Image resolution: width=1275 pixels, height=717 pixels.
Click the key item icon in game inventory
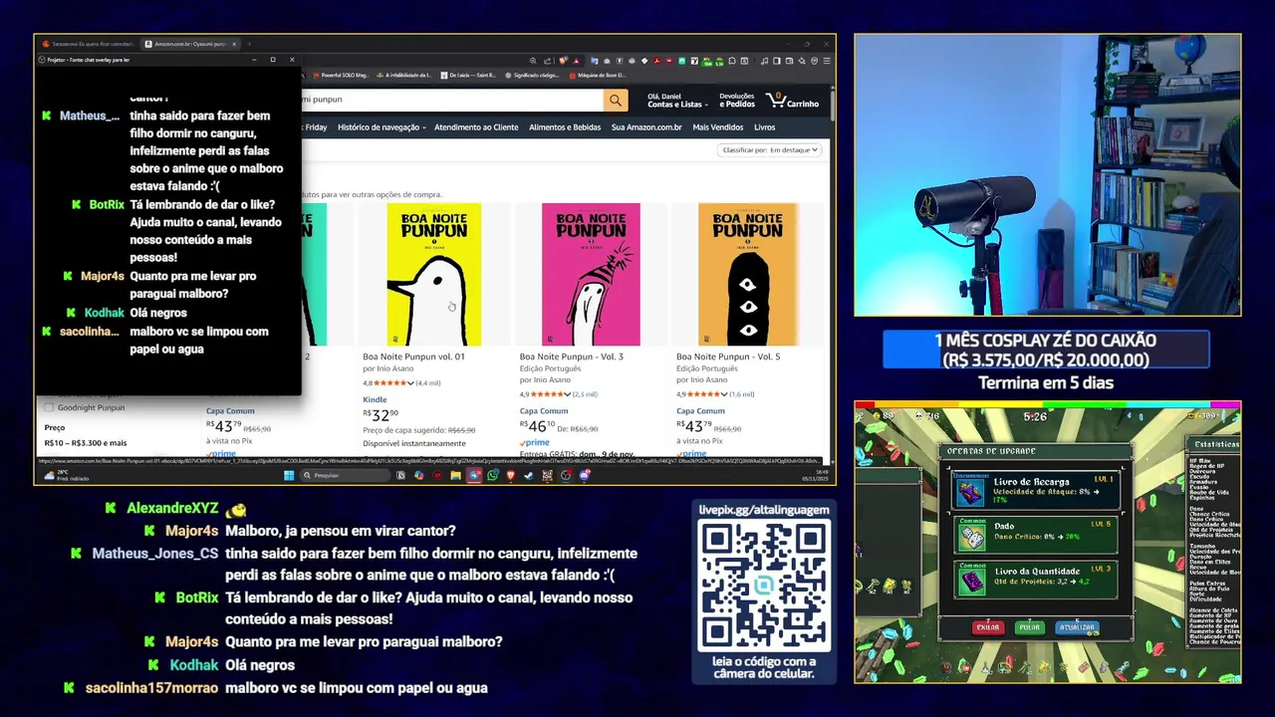pyautogui.click(x=873, y=585)
